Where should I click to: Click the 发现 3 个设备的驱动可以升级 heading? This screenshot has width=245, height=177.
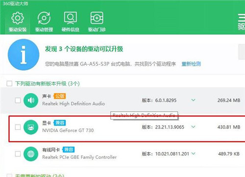(x=84, y=49)
